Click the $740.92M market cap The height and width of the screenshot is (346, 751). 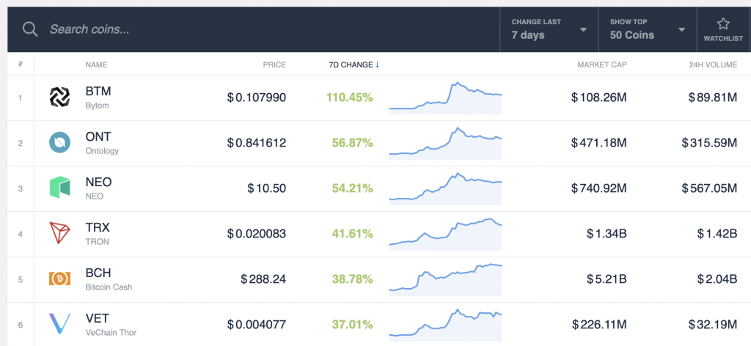(x=598, y=188)
